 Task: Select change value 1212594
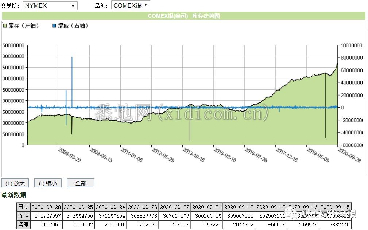coord(147,225)
